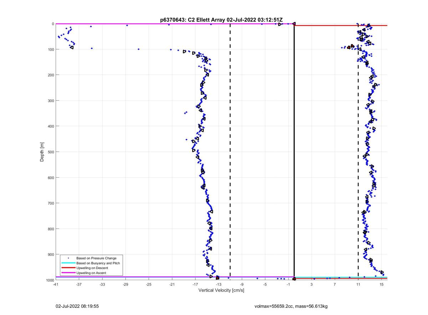Click the depth tick label 500
This screenshot has width=428, height=315.
[50, 152]
